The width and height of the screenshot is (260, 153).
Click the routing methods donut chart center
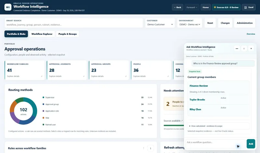(23, 111)
